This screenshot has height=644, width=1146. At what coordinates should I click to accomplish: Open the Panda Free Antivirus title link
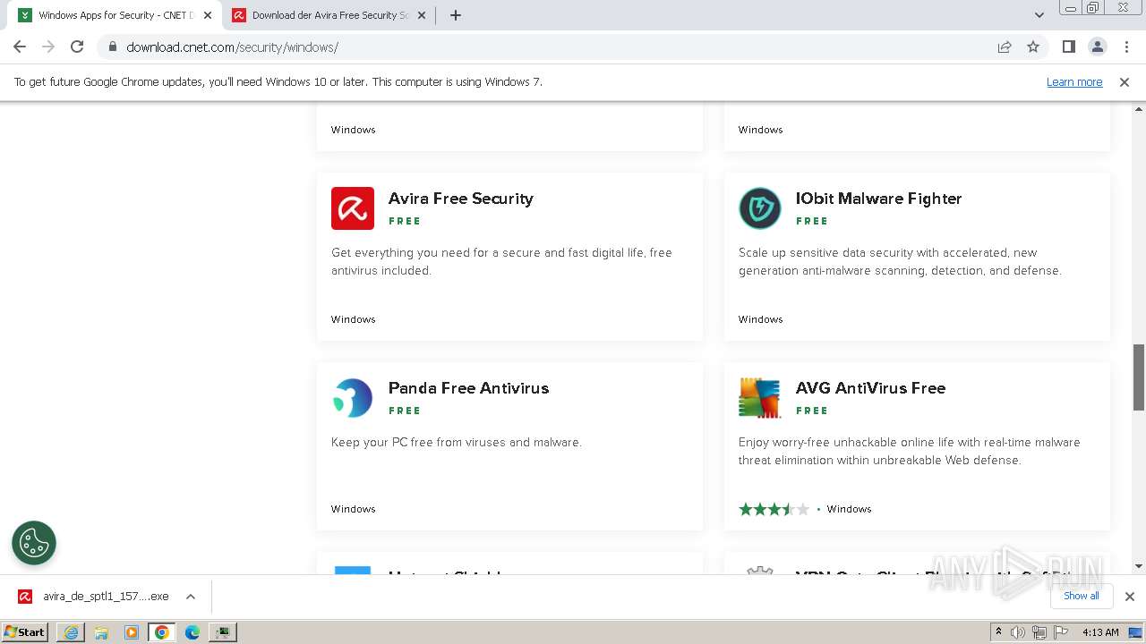click(469, 388)
